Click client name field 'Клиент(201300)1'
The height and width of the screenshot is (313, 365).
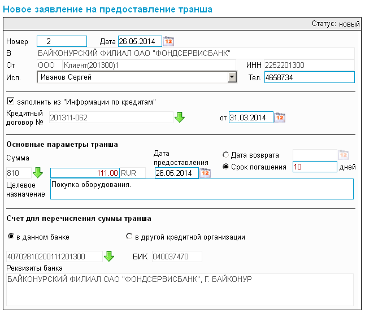[x=149, y=65]
